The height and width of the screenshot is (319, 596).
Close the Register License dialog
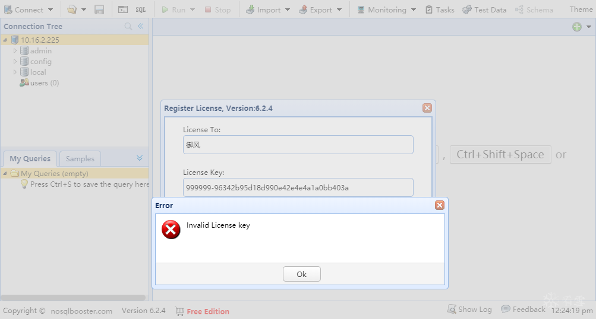point(427,108)
